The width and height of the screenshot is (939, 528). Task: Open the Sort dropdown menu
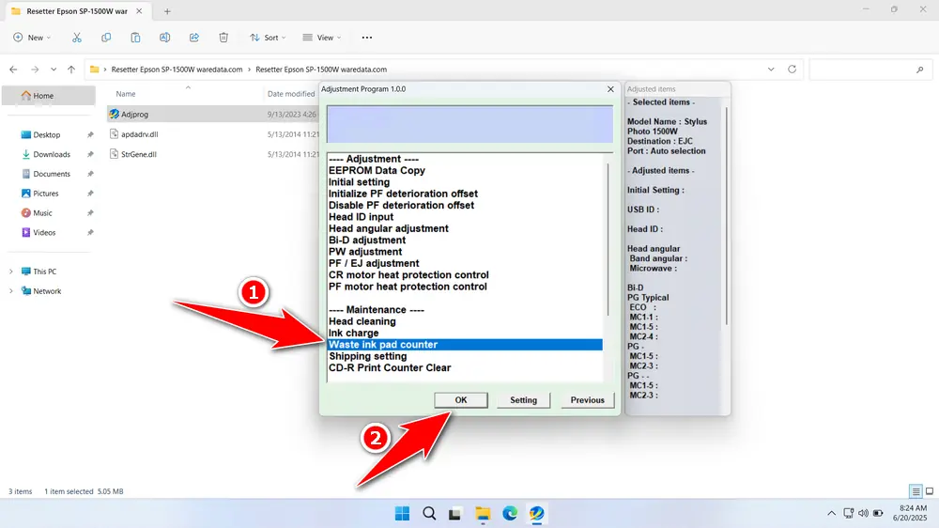click(x=268, y=38)
